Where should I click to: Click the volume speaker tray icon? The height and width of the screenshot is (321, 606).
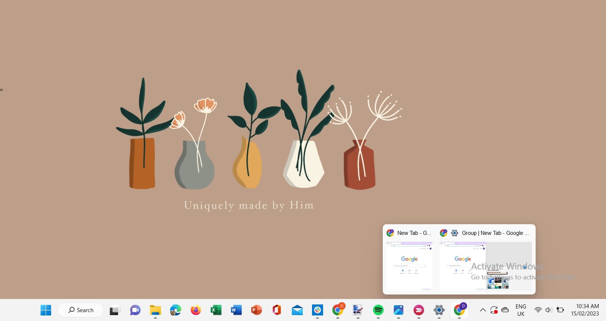tap(549, 310)
